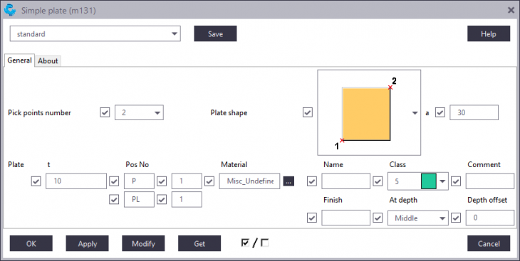This screenshot has height=261, width=520.
Task: Click the Tekla app icon in title bar
Action: coord(10,10)
